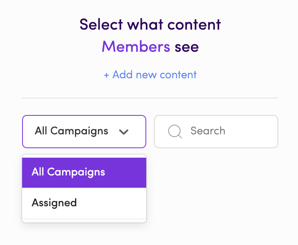This screenshot has width=298, height=245.
Task: Click purple area right of All Campaigns option
Action: tap(125, 173)
